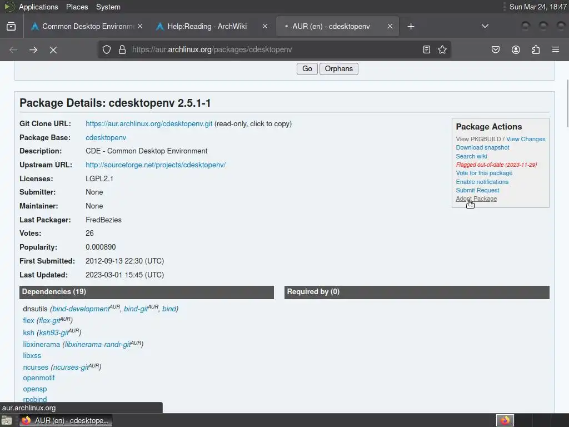Open the libxinerama dependency link
The width and height of the screenshot is (569, 427).
(41, 344)
